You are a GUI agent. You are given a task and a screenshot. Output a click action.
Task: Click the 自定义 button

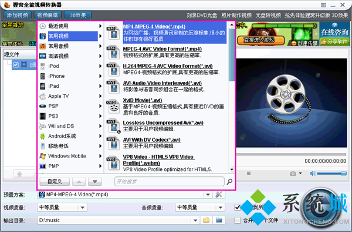pos(55,182)
